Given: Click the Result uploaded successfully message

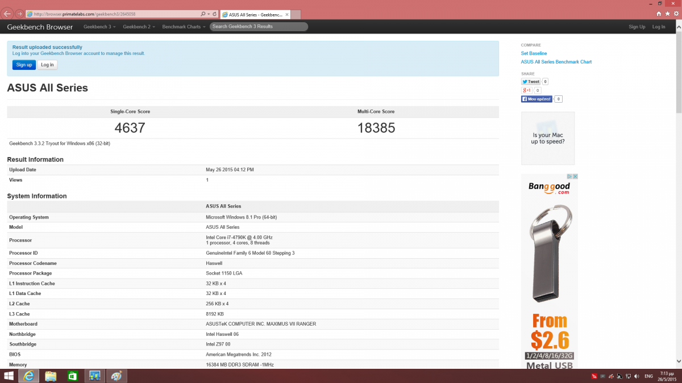Looking at the screenshot, I should click(47, 47).
